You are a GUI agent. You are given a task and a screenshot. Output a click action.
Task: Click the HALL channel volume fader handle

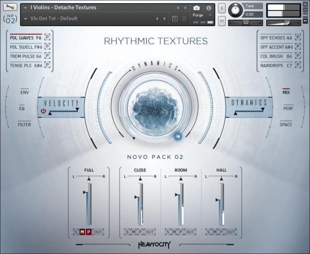[218, 200]
